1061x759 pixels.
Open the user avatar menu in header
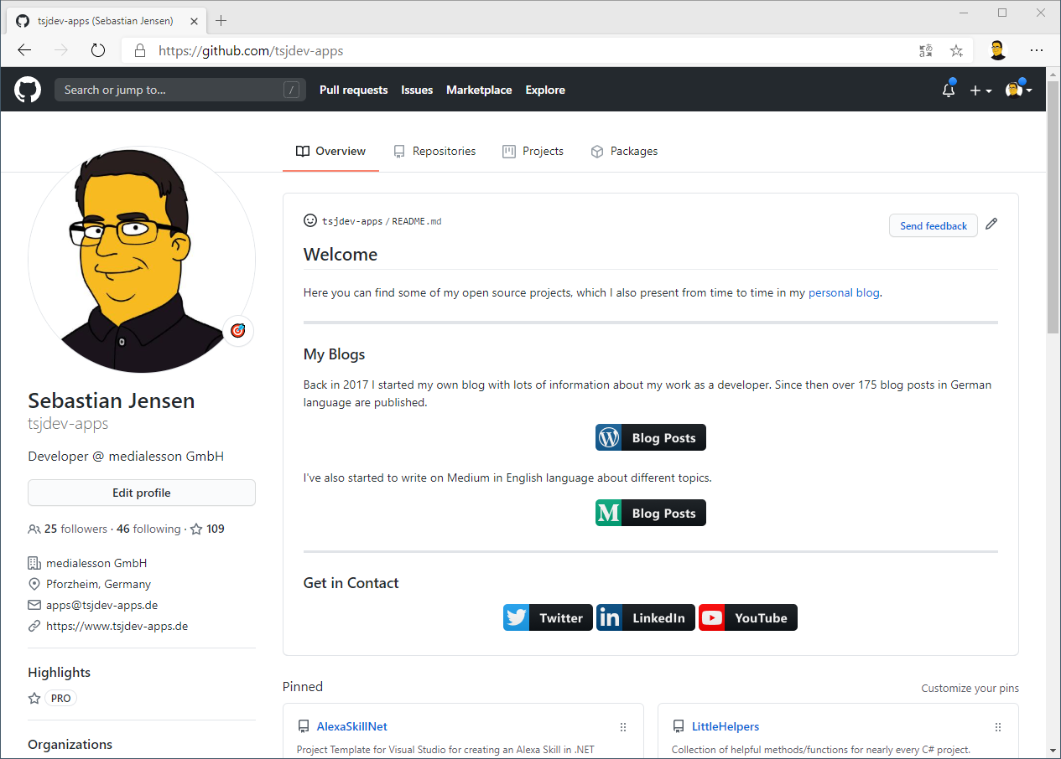1018,90
